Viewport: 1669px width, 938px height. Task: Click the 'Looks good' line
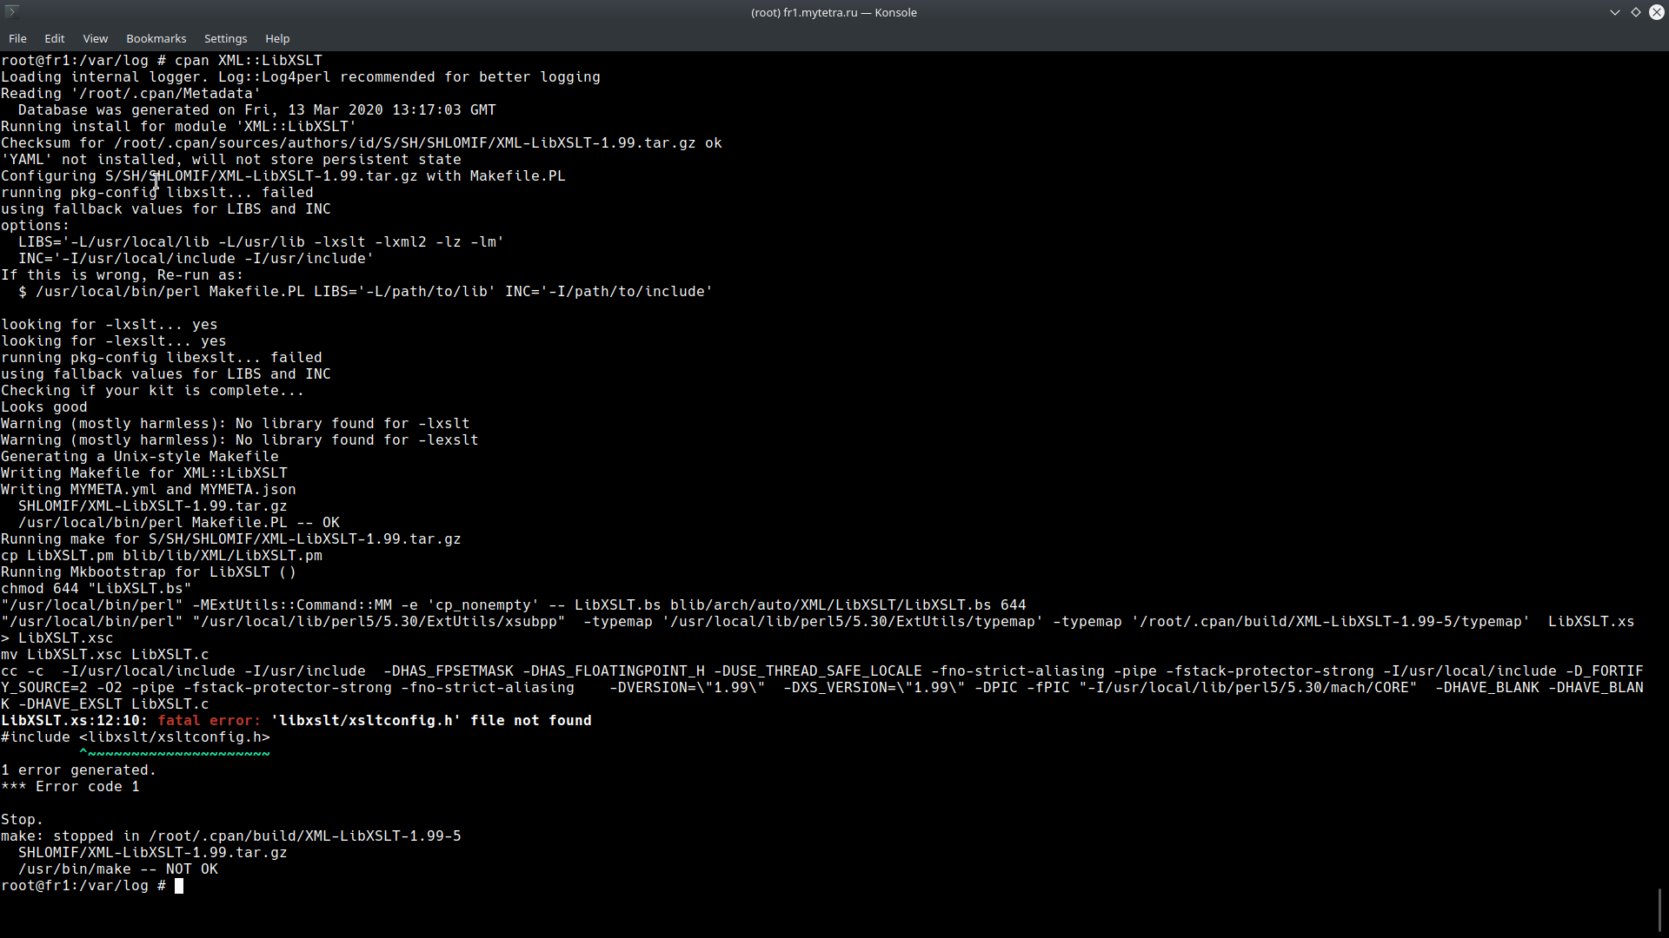[44, 406]
